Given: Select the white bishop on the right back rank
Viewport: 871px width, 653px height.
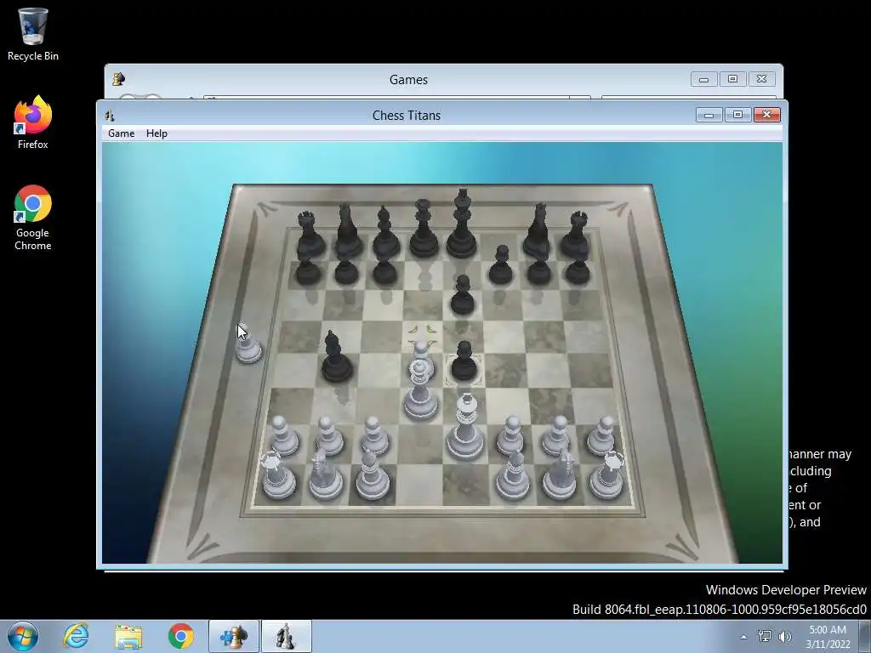Looking at the screenshot, I should (x=513, y=474).
